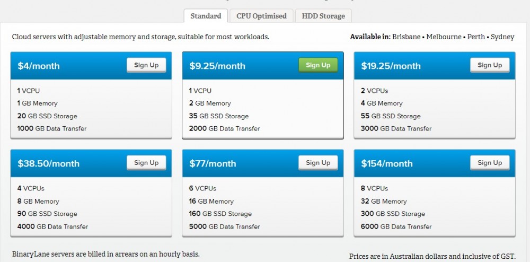Click the $38.50/month plan title
This screenshot has height=262, width=530.
coord(48,164)
